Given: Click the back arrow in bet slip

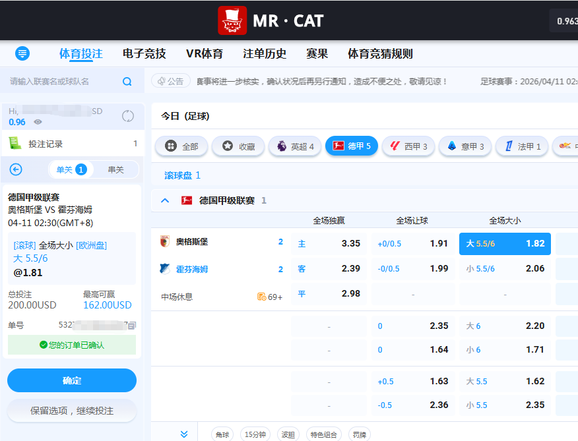Looking at the screenshot, I should pos(16,169).
